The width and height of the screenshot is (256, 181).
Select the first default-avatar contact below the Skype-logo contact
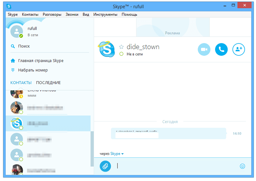tap(48, 139)
